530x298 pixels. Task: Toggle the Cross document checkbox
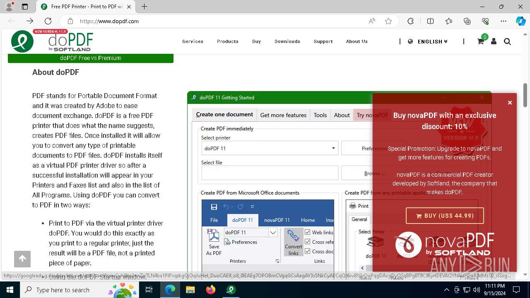pos(308,251)
